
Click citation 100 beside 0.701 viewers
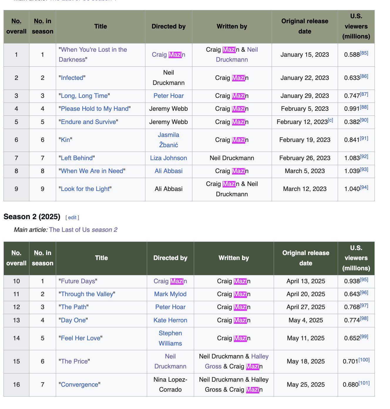pos(364,360)
